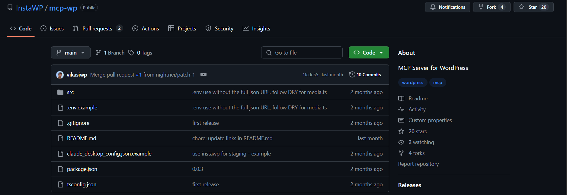Open claude_desktop_config.json.example file
The image size is (567, 195).
tap(109, 154)
